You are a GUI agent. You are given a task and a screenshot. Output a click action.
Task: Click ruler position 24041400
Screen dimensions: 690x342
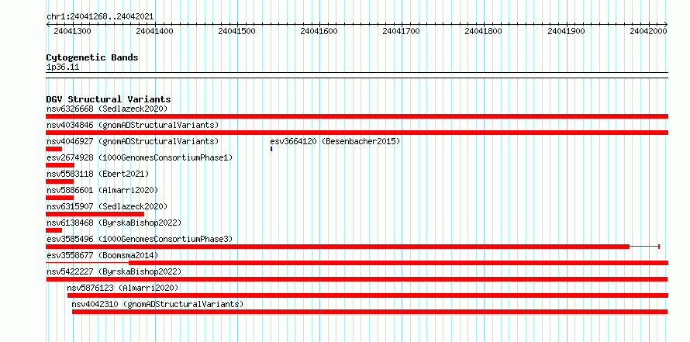tap(154, 31)
